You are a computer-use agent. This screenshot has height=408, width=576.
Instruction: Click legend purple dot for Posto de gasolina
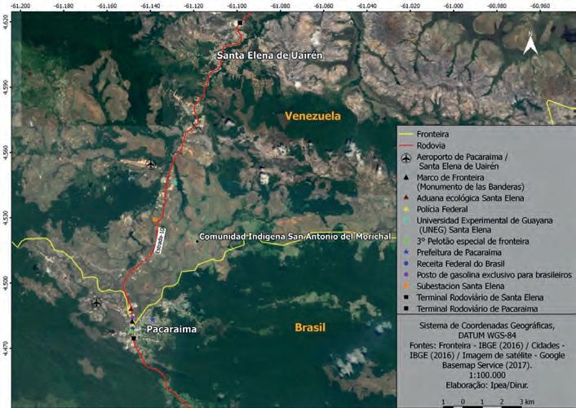406,274
